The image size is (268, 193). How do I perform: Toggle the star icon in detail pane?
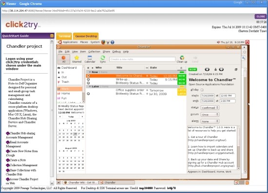coord(207,69)
